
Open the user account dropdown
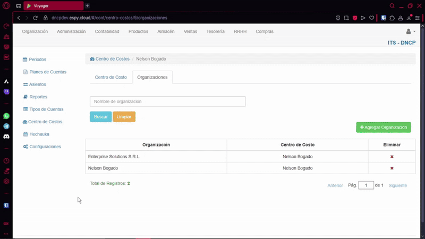pos(411,32)
